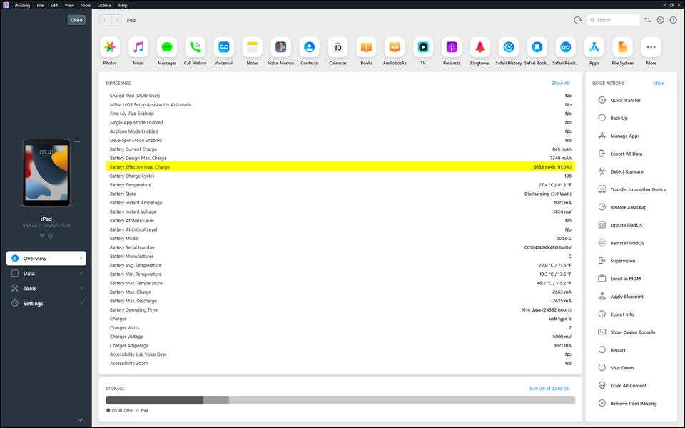Open the Podcasts icon
Viewport: 685px width, 428px height.
(452, 47)
